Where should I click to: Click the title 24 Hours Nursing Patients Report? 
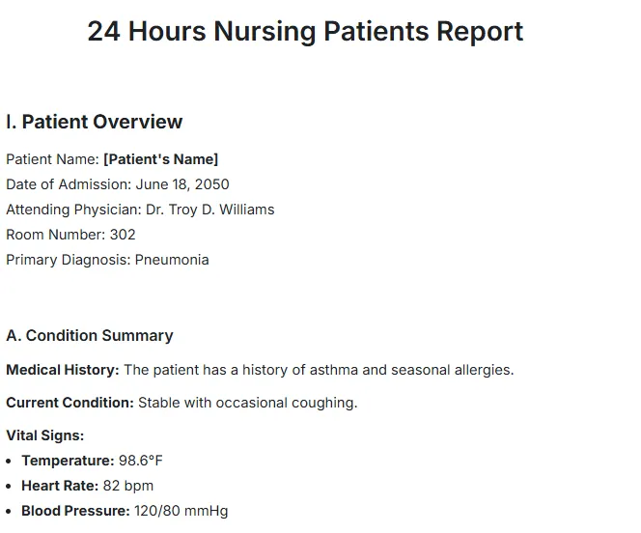click(305, 32)
